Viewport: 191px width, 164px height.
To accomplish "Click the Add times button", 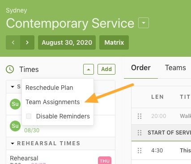I will 106,69.
